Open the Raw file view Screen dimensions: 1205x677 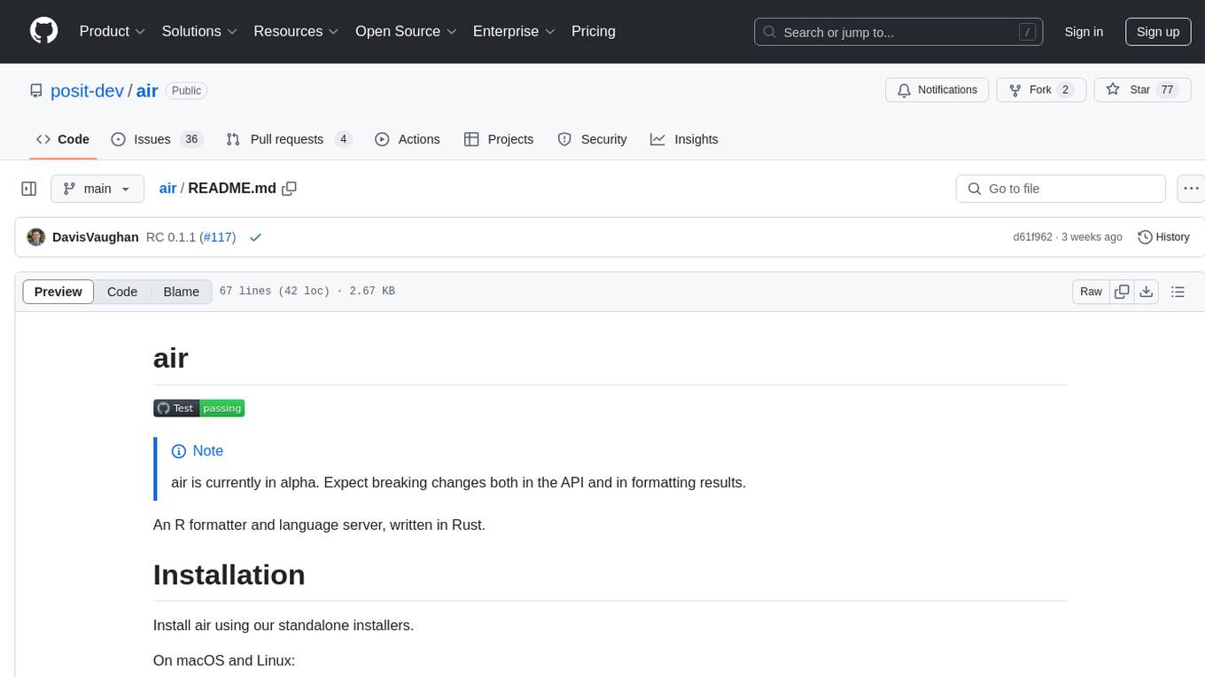(x=1091, y=292)
